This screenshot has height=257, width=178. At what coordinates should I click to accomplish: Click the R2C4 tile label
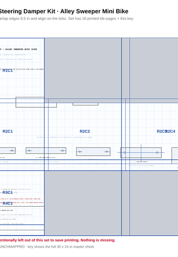tap(171, 131)
